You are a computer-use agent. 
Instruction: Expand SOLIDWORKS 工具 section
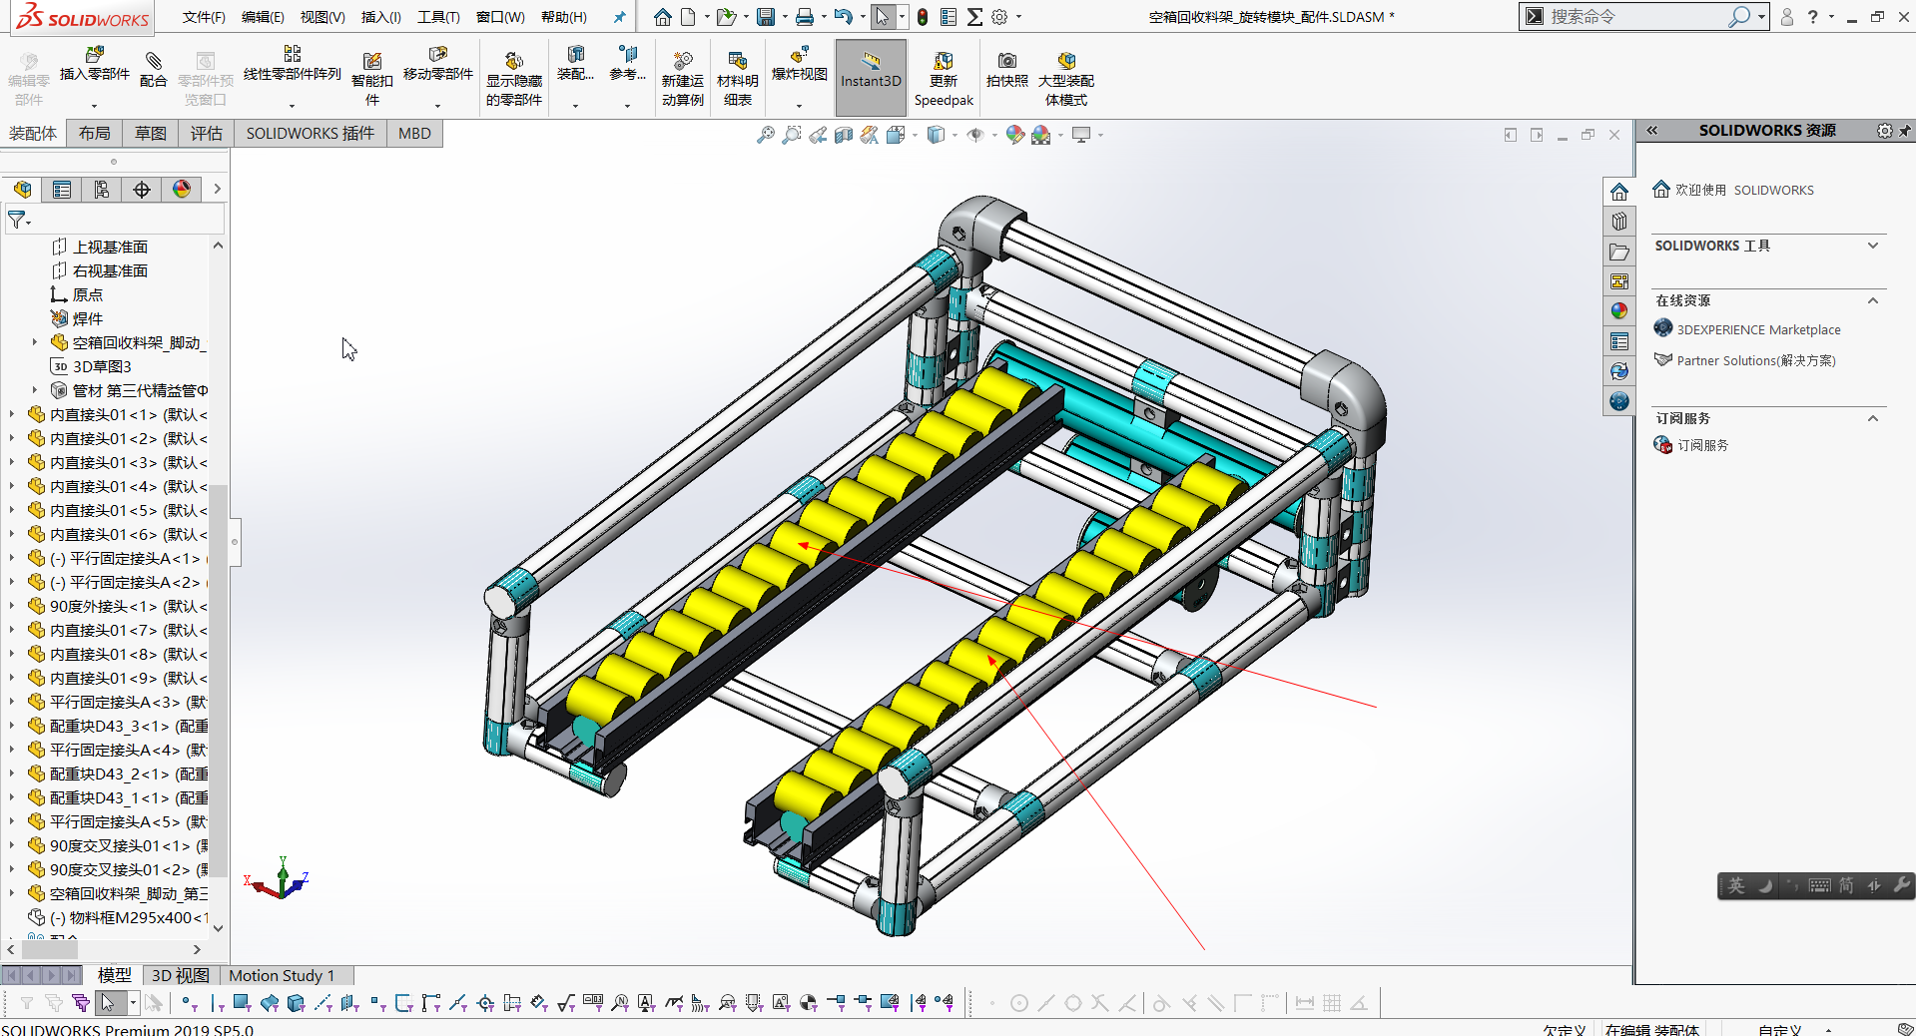click(1873, 246)
